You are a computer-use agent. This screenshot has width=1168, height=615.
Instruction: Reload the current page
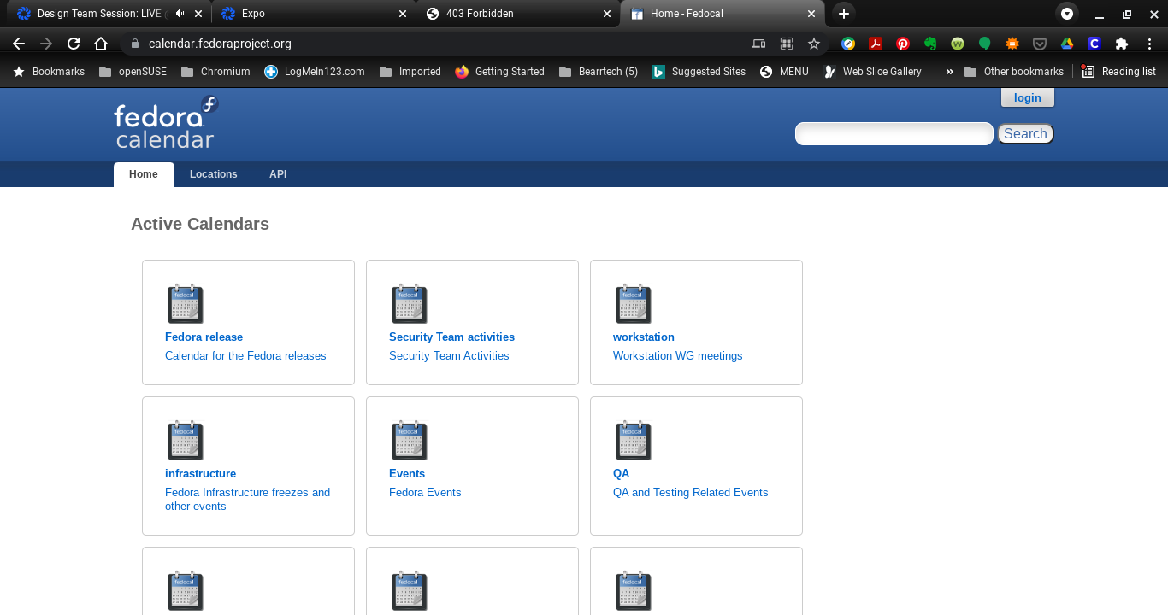tap(74, 44)
